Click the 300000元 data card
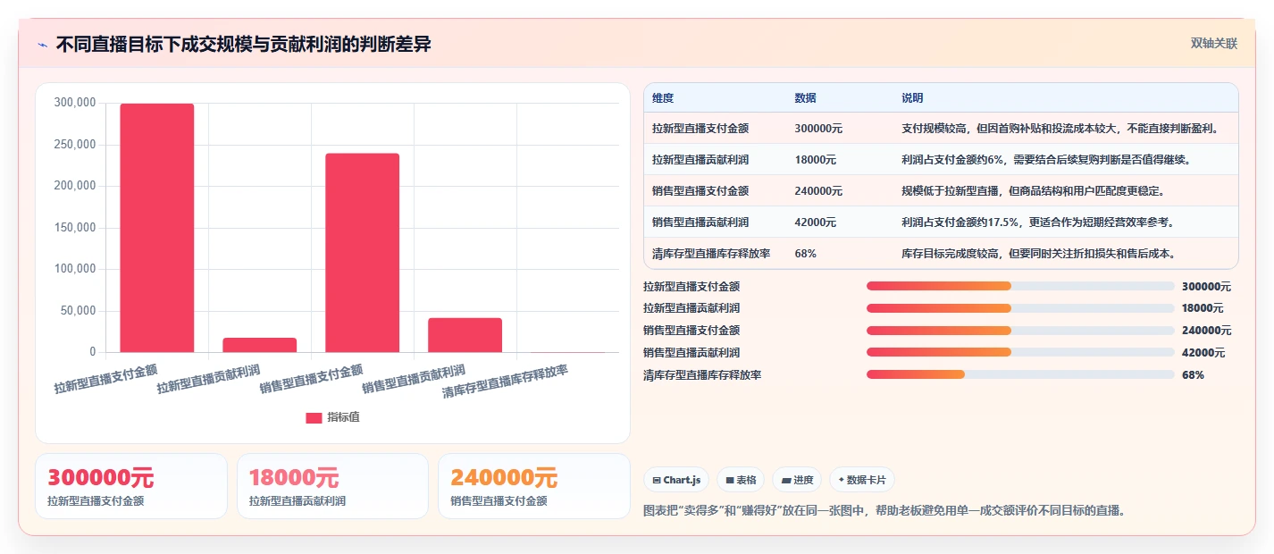 point(131,486)
